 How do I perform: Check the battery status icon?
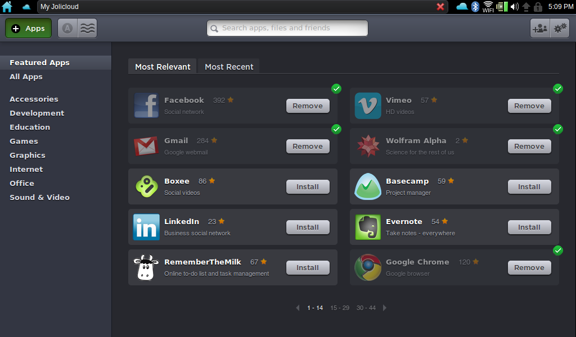pos(502,7)
